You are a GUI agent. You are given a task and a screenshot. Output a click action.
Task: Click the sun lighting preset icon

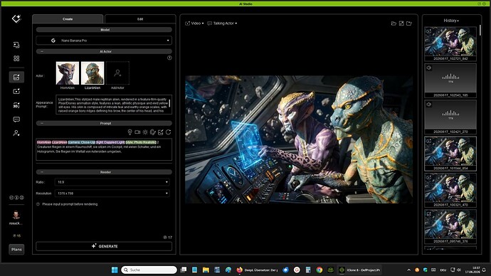coord(145,132)
